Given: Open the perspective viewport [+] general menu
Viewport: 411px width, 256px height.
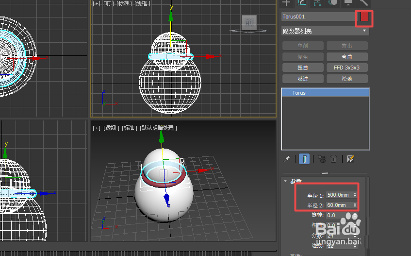Looking at the screenshot, I should coord(97,128).
